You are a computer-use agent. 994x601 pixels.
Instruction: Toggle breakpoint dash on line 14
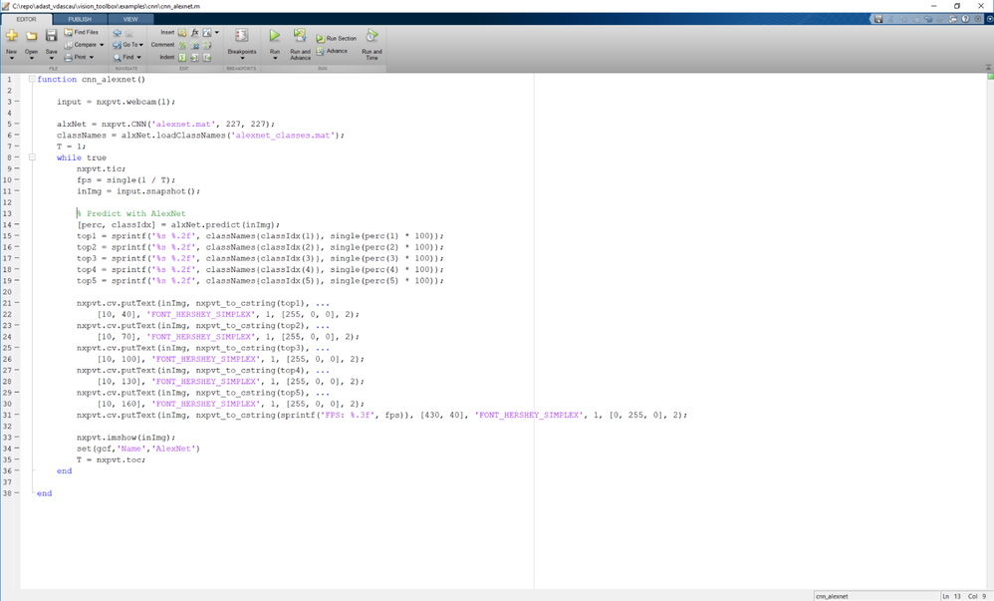(17, 224)
